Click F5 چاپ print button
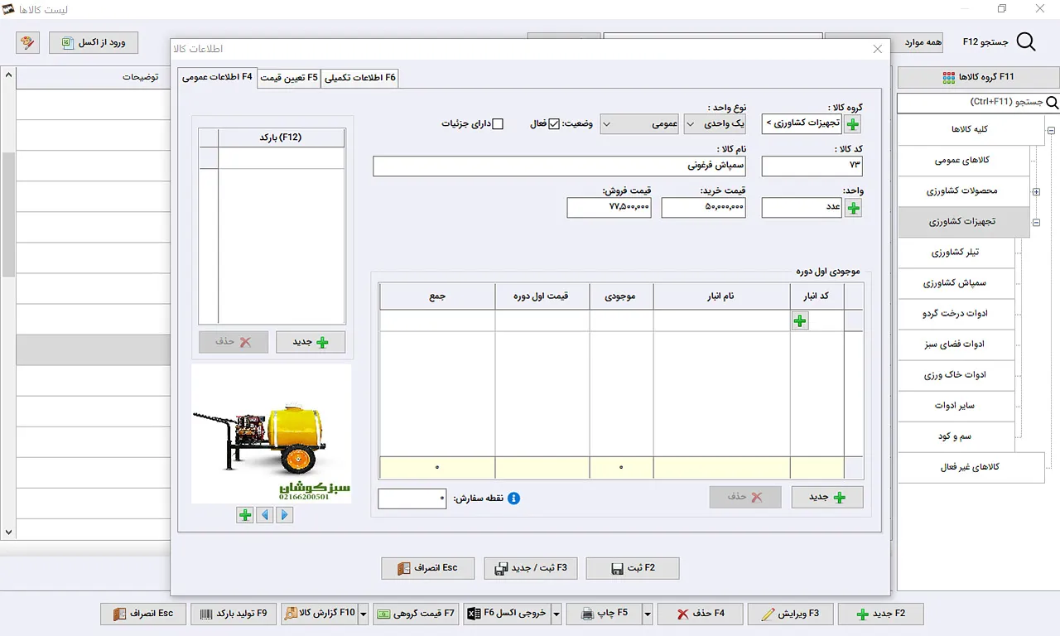This screenshot has width=1060, height=636. coord(605,614)
